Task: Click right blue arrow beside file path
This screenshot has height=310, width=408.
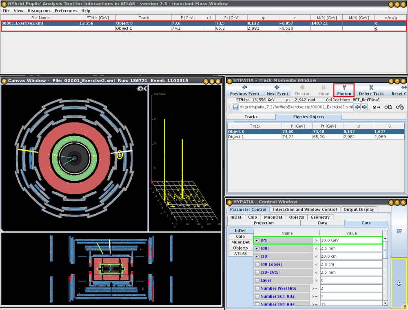Action: (364, 107)
